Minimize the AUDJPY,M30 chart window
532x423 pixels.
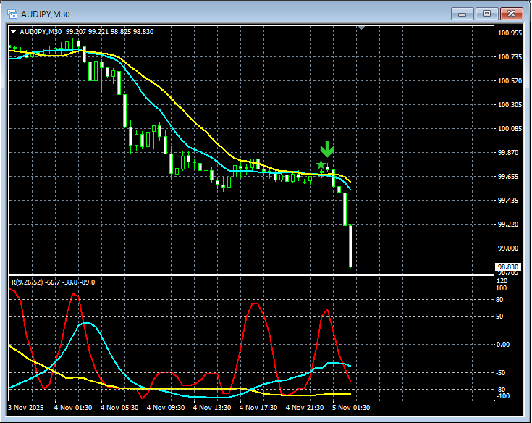click(x=462, y=14)
